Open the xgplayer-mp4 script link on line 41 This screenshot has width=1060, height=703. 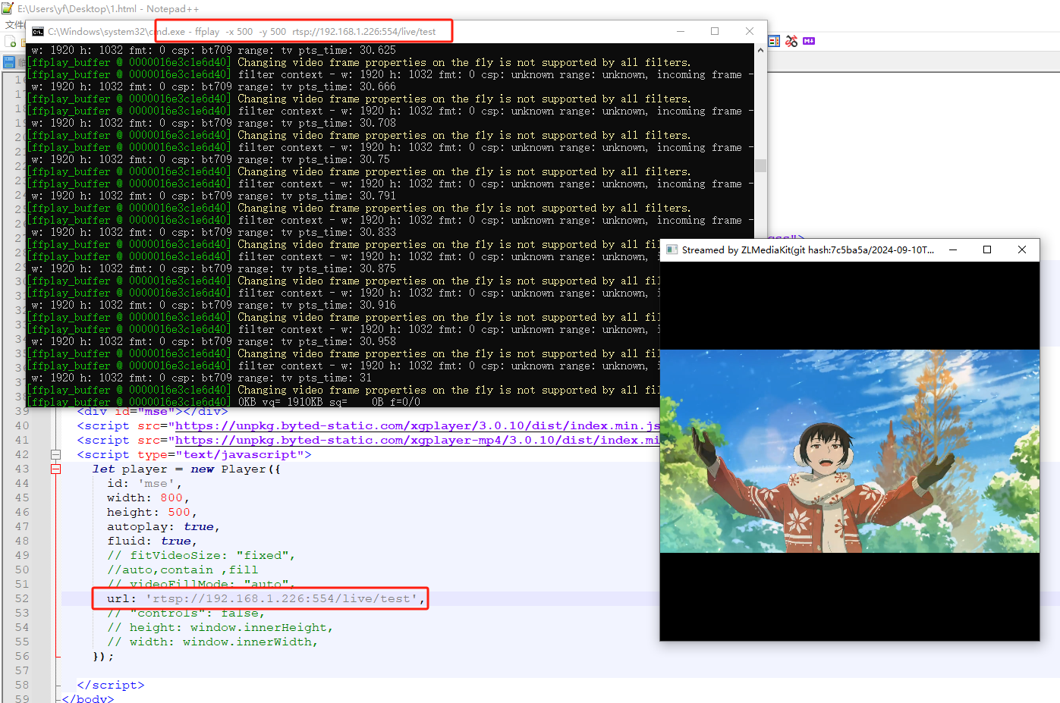tap(417, 441)
